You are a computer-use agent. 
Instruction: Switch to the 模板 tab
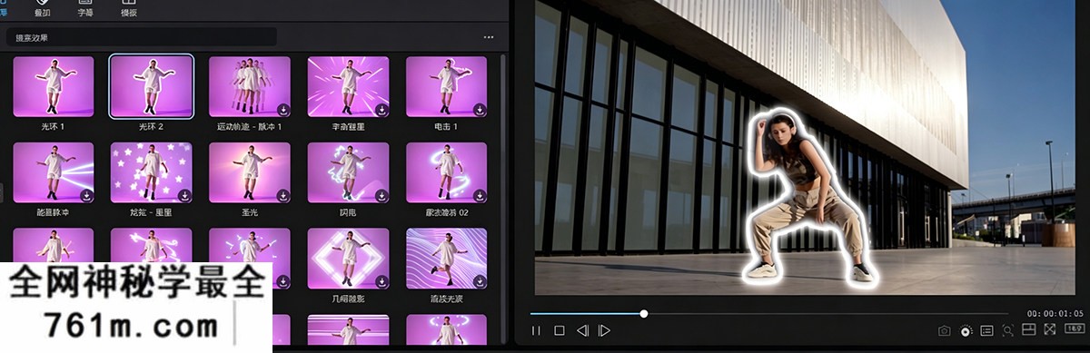tap(130, 9)
